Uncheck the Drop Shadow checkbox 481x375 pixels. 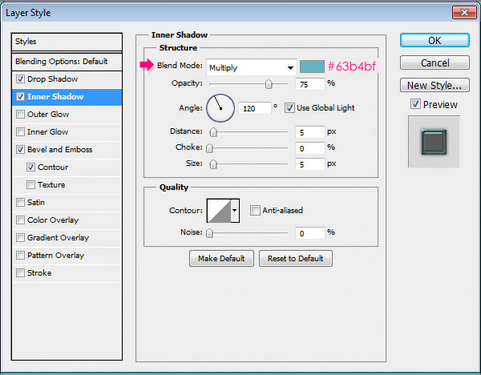[x=20, y=79]
